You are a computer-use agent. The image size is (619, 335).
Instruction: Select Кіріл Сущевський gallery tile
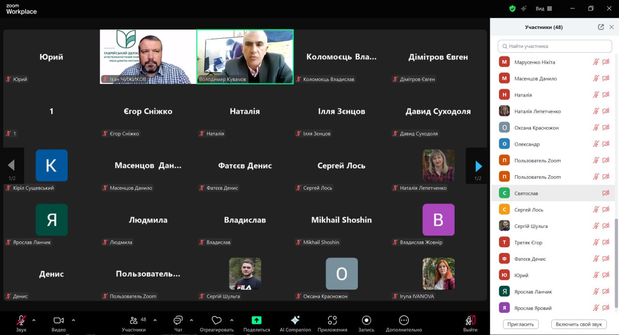point(51,166)
